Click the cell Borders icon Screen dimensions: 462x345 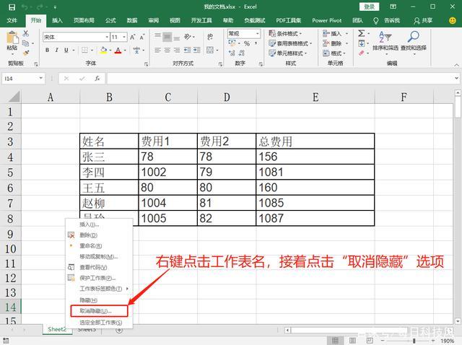[x=84, y=50]
